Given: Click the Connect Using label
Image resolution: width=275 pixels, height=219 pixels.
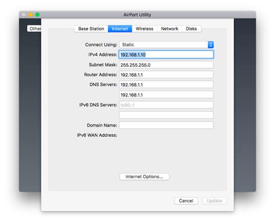Looking at the screenshot, I should coord(101,45).
